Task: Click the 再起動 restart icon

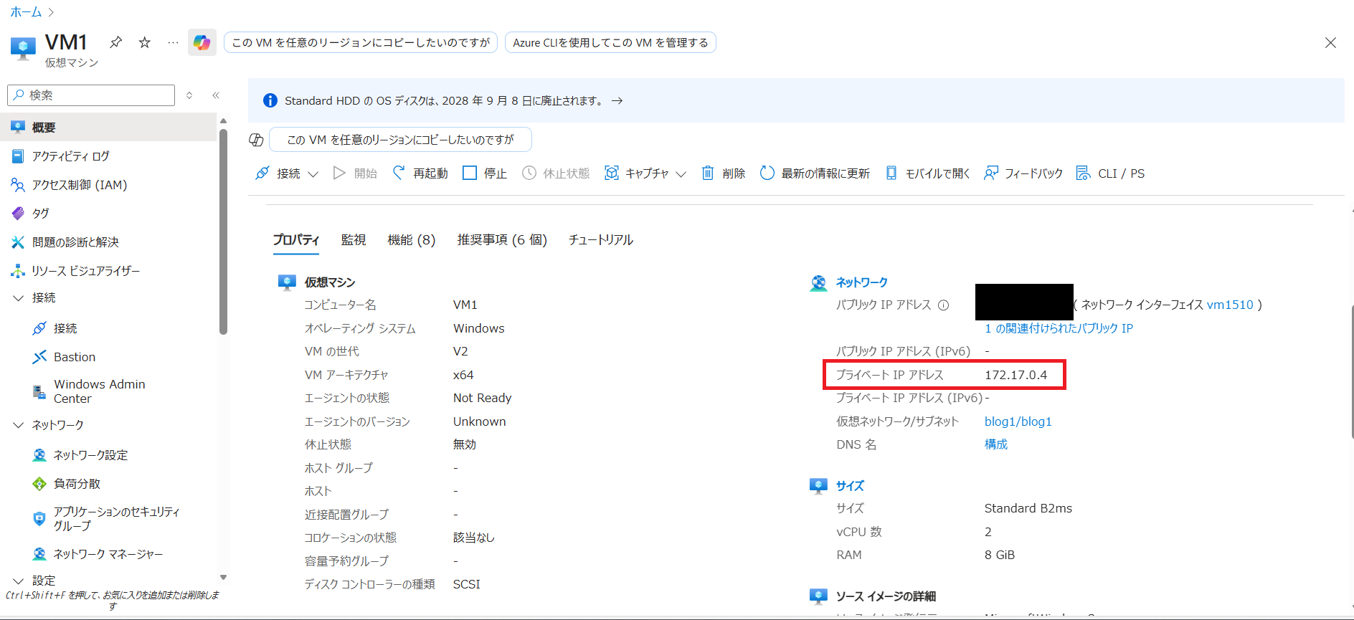Action: point(399,173)
